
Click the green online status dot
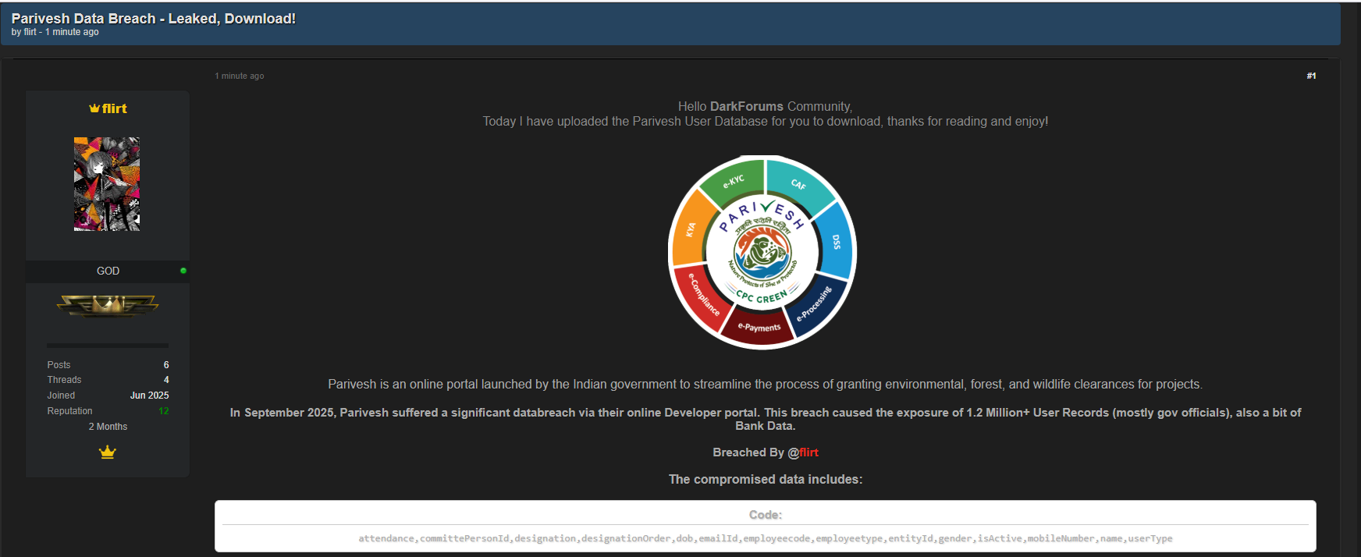click(x=183, y=271)
